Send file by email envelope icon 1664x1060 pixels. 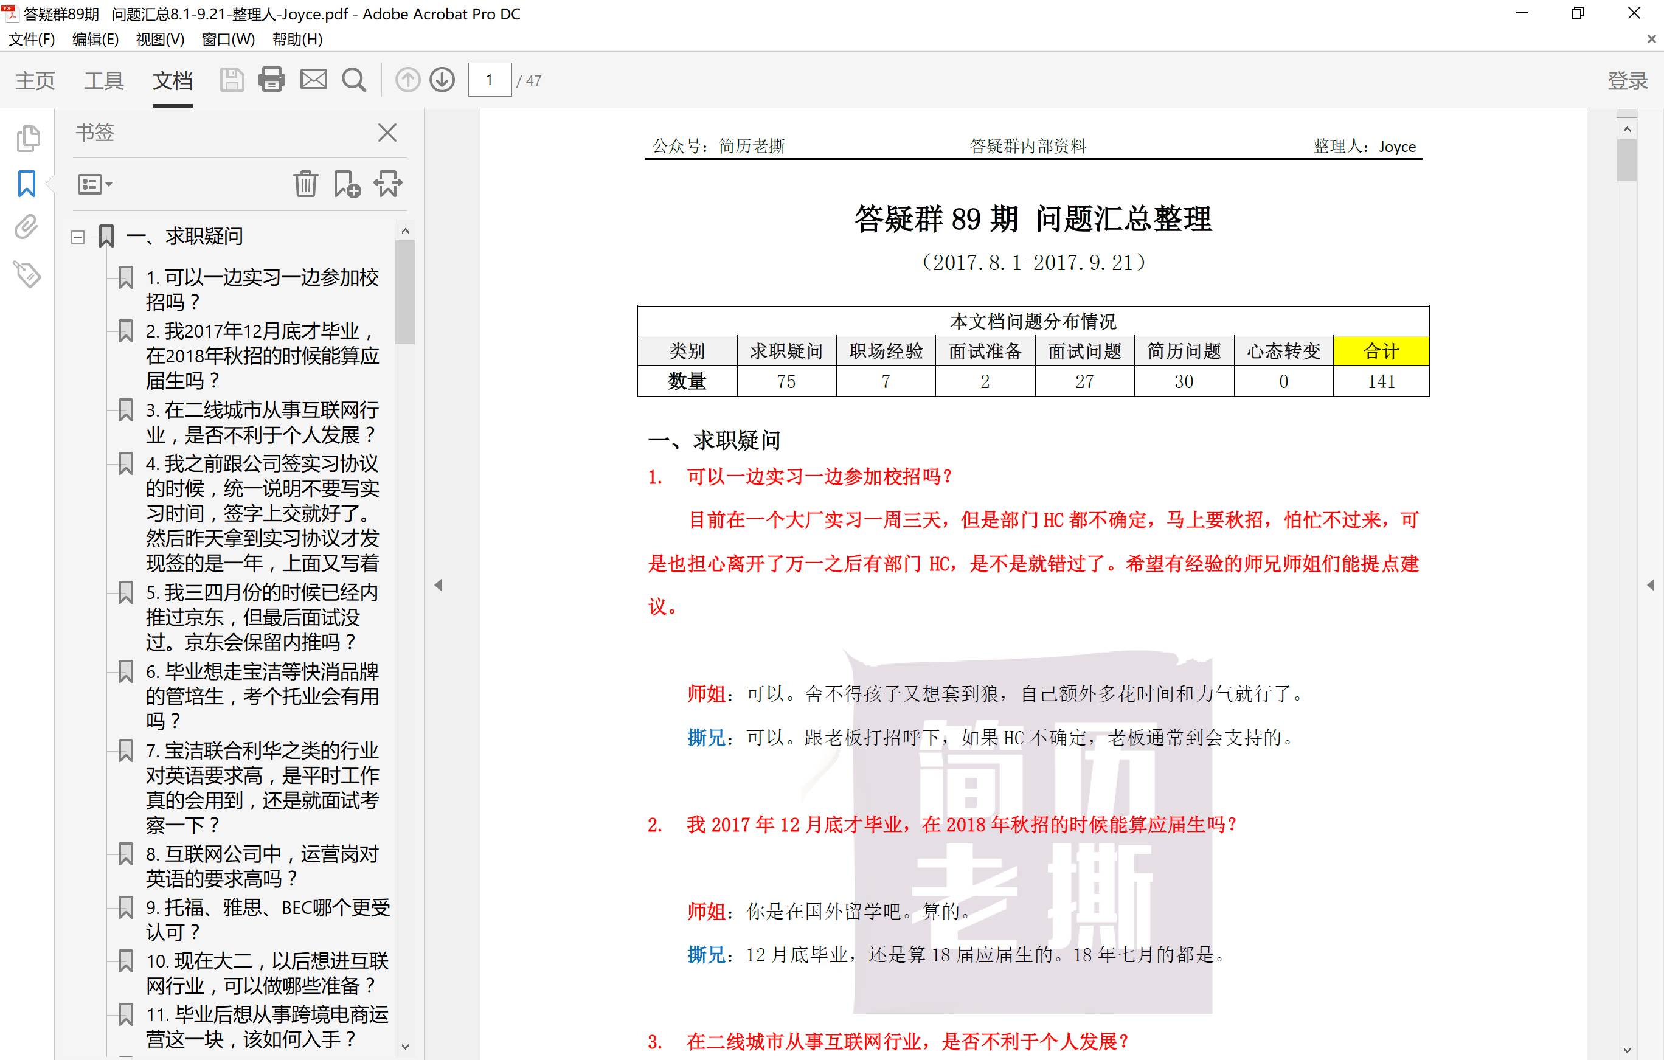[x=314, y=80]
